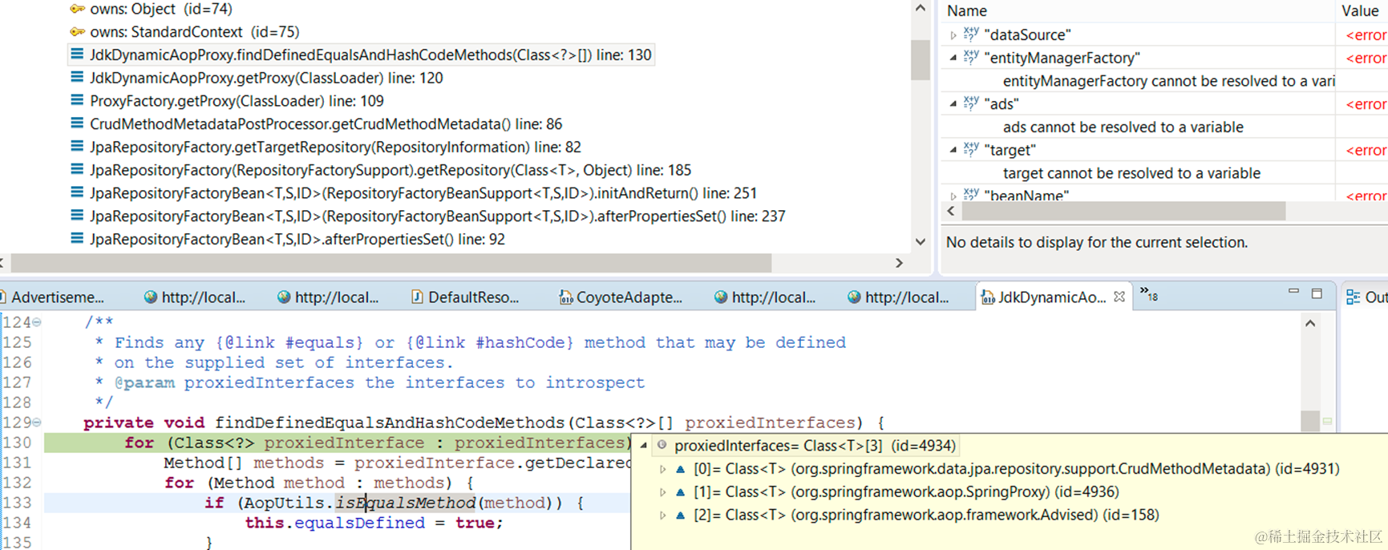
Task: Click the watch expression icon for "dataSource"
Action: tap(971, 34)
